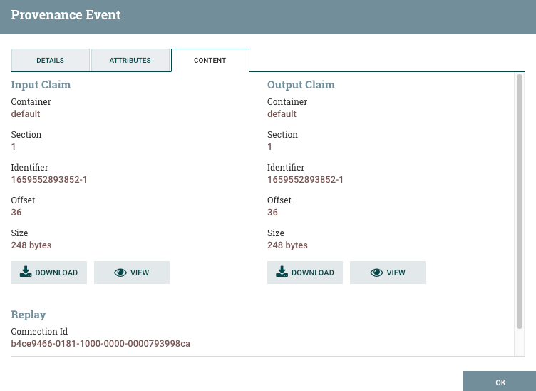Click the vertical scrollbar thumb
Image resolution: width=536 pixels, height=391 pixels.
point(520,201)
